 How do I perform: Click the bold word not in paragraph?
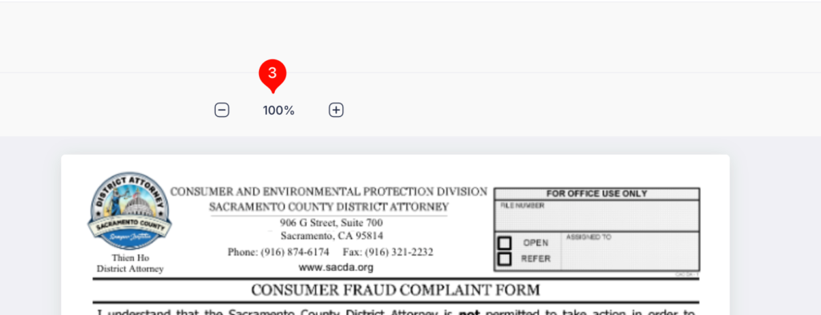click(x=469, y=313)
